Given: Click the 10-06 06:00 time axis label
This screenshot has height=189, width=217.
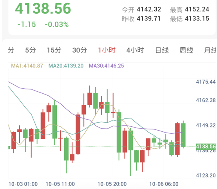Looking at the screenshot, I should pos(164,184).
